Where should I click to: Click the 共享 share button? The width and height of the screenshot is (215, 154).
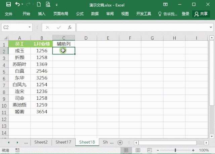point(201,14)
